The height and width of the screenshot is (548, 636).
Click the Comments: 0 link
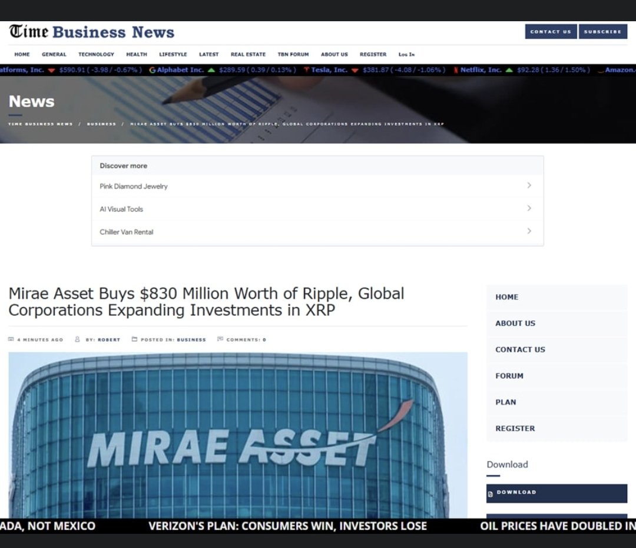[x=246, y=340]
